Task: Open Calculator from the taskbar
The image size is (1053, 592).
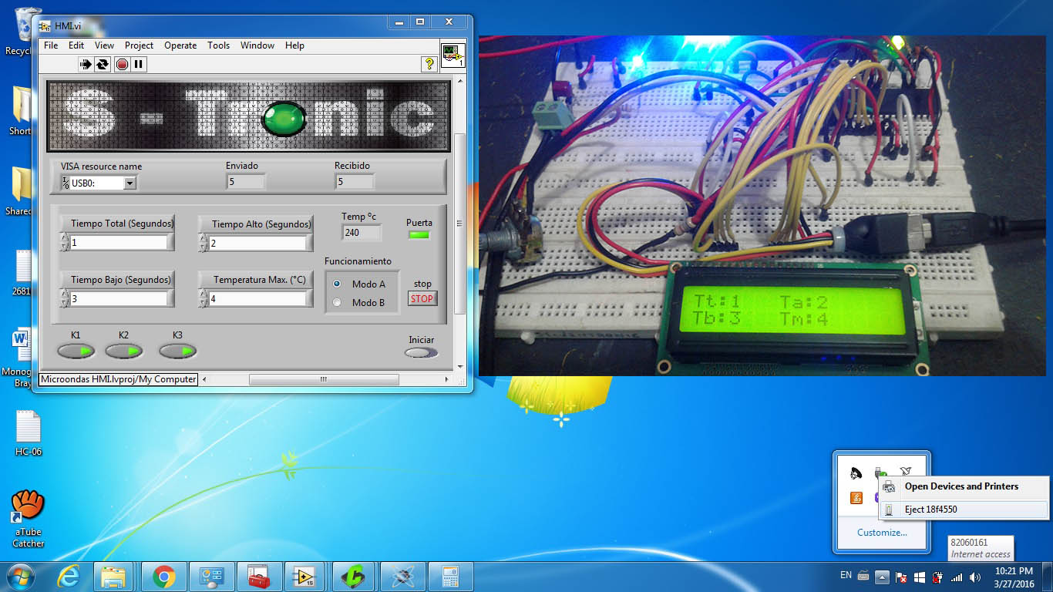Action: (x=449, y=577)
